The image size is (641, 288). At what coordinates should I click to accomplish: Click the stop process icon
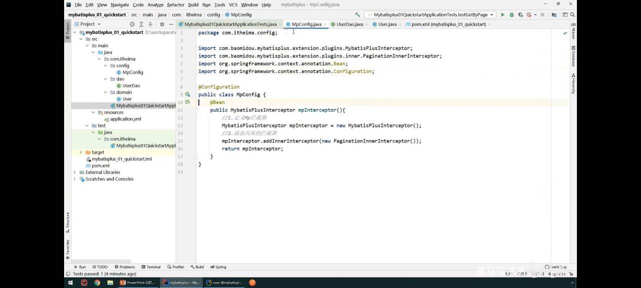coord(543,15)
